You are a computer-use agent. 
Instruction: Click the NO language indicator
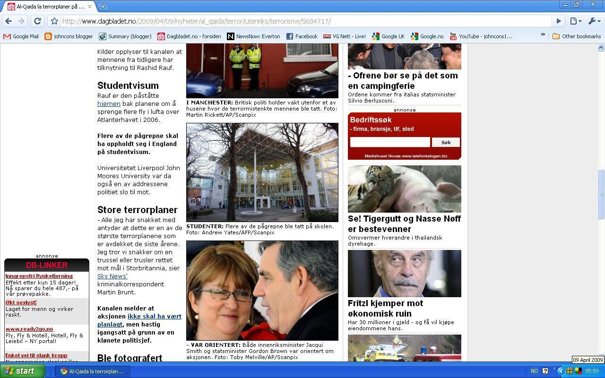click(535, 371)
